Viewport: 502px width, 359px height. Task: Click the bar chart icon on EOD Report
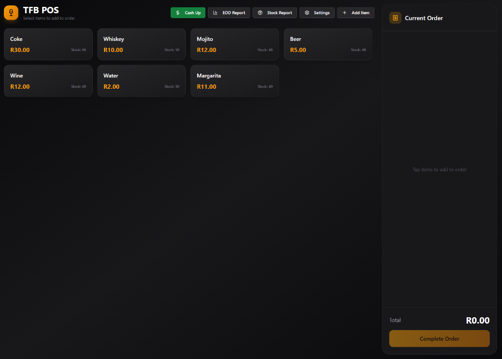coord(215,13)
